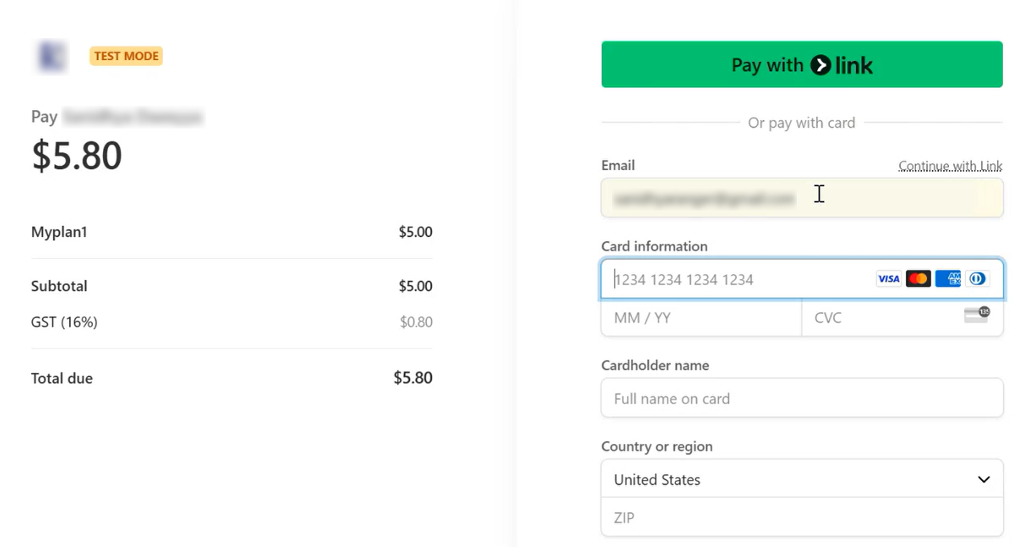Click into the card number field
Viewport: 1020px width, 547px height.
point(735,280)
